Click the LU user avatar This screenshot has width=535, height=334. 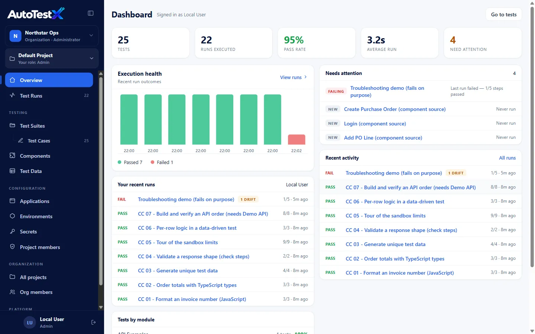tap(30, 322)
